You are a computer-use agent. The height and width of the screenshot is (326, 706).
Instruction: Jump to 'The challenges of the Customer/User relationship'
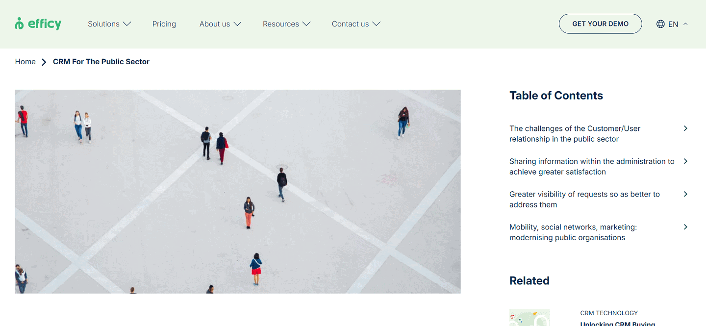click(x=575, y=134)
